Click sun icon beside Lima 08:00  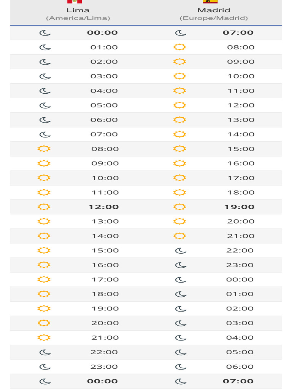44,149
